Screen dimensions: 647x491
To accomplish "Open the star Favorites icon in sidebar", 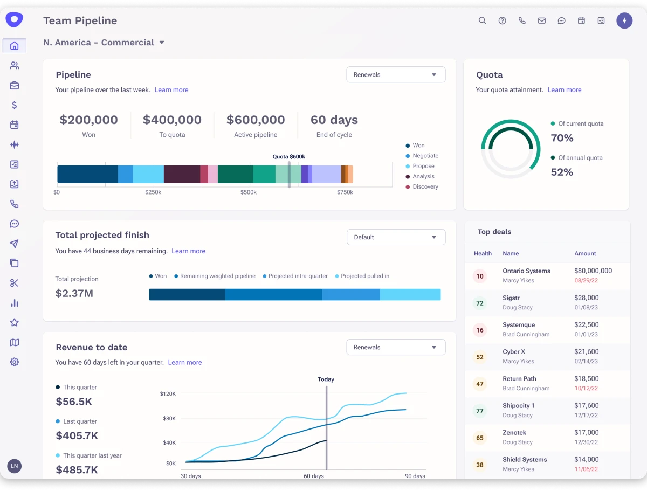I will (x=15, y=322).
